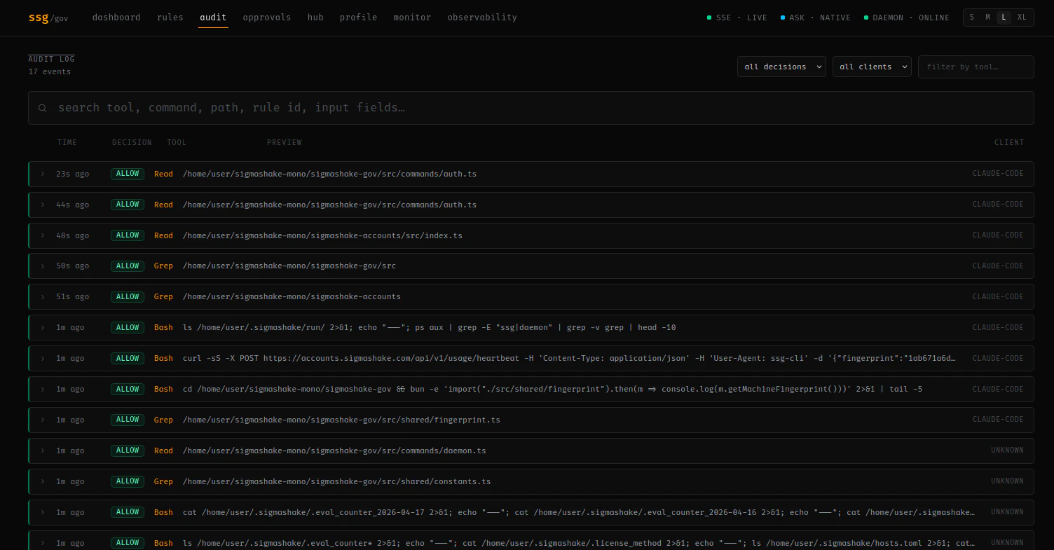Expand the 23s ago auth.ts Read event
This screenshot has width=1054, height=550.
pos(531,174)
